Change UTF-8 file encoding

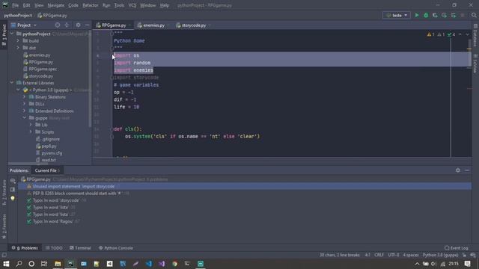(x=394, y=255)
